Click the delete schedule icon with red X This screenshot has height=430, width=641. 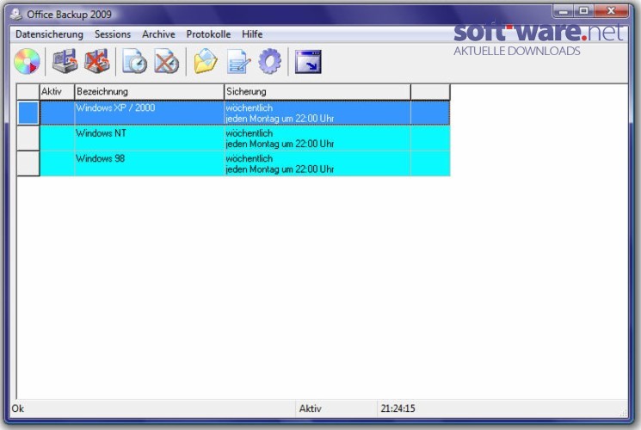[x=166, y=61]
